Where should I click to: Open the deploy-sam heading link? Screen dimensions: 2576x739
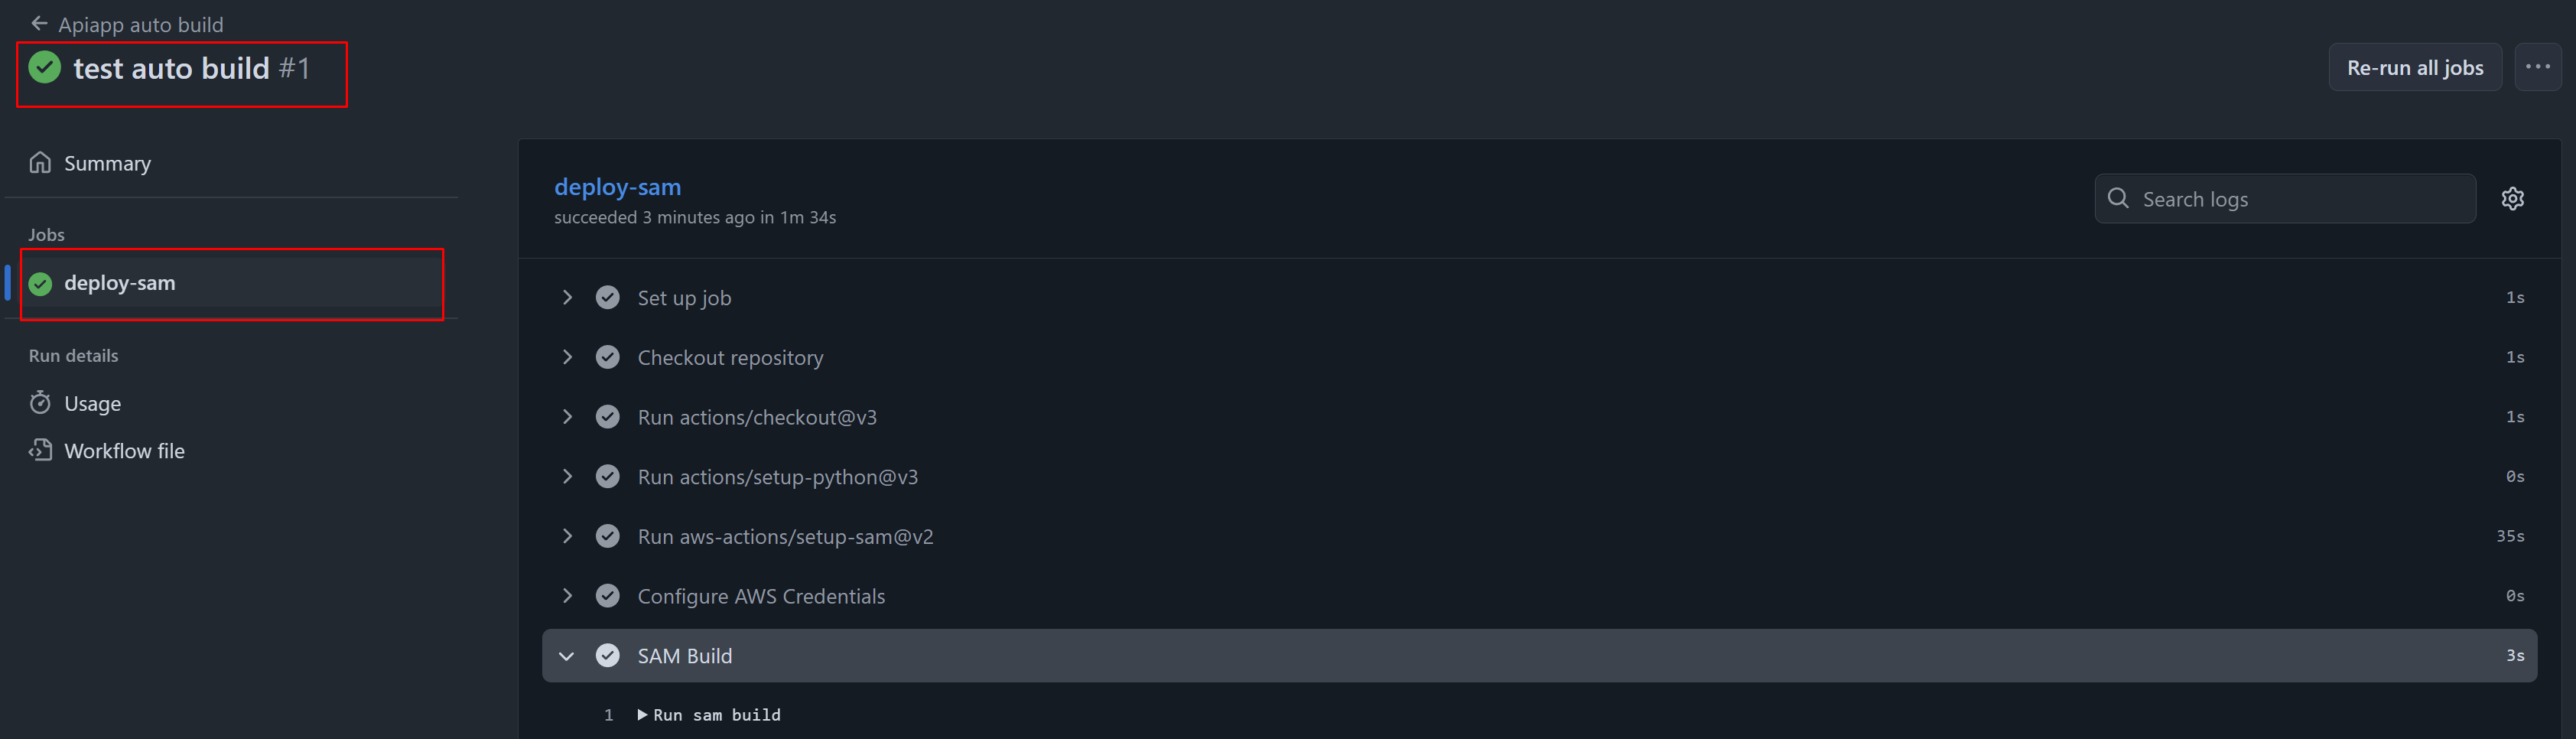(617, 187)
